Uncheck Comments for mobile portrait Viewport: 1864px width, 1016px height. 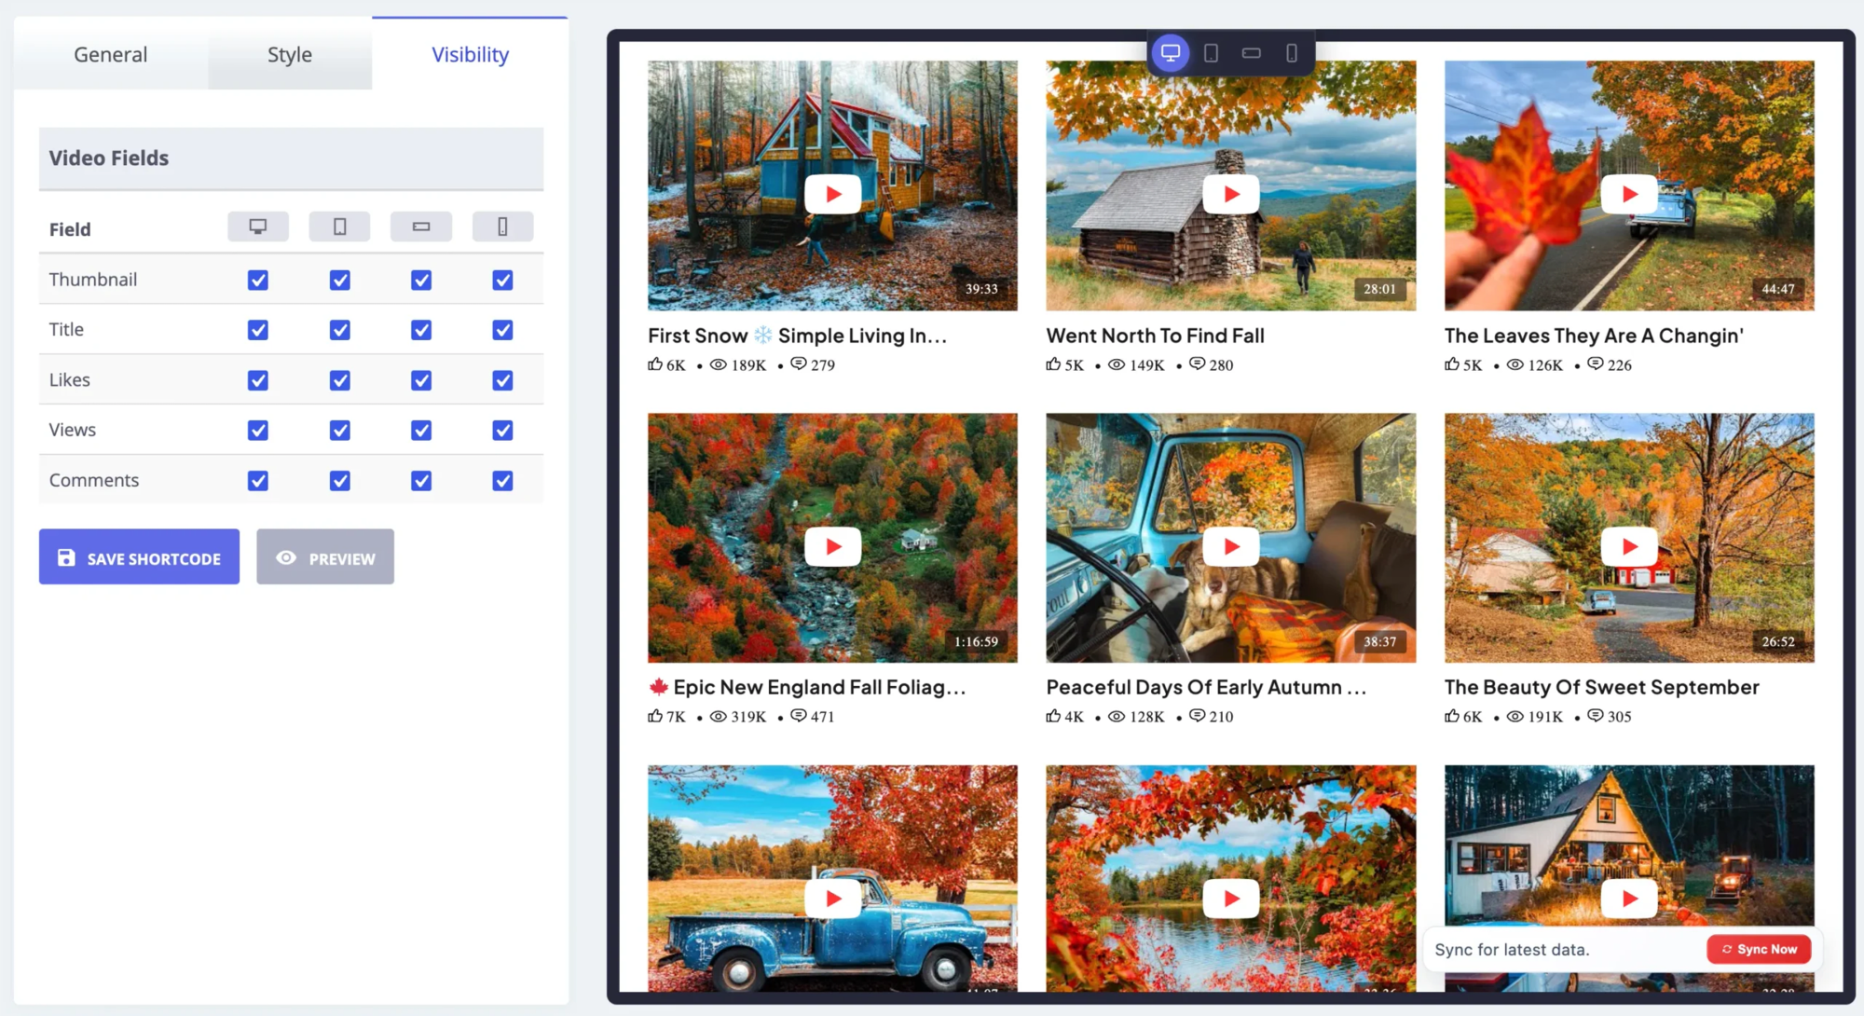pos(503,481)
